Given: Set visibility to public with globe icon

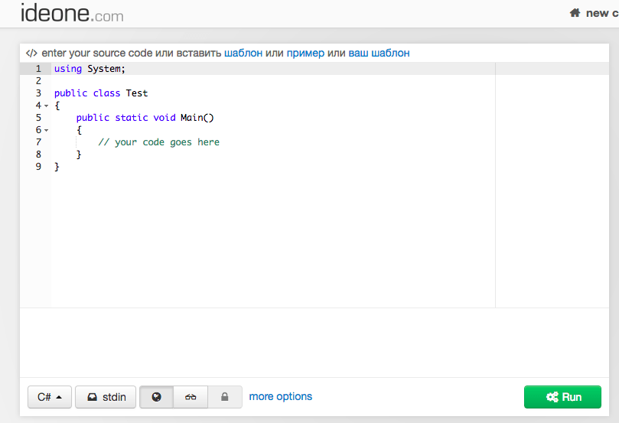Looking at the screenshot, I should tap(157, 397).
